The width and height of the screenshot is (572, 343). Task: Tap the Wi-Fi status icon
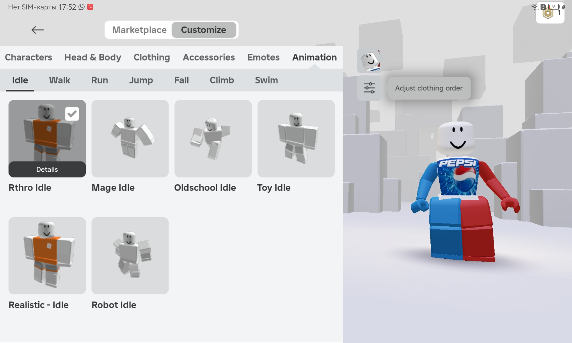pyautogui.click(x=534, y=7)
